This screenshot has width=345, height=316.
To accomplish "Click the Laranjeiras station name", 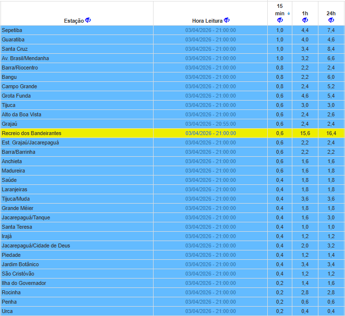I will 15,189.
